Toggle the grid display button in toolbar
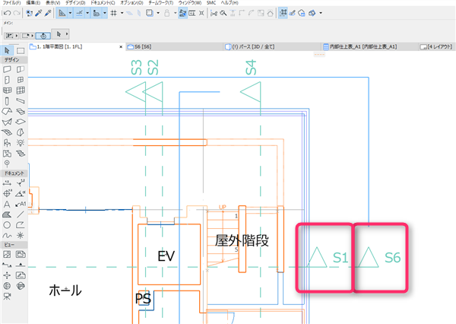 (114, 13)
